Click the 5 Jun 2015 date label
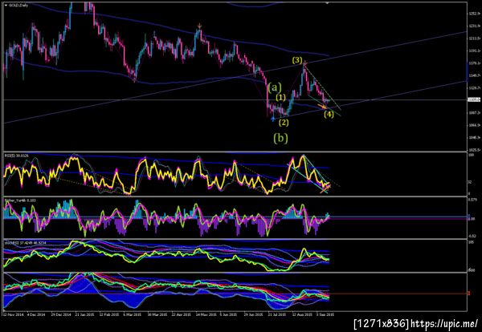This screenshot has height=332, width=482. (229, 314)
